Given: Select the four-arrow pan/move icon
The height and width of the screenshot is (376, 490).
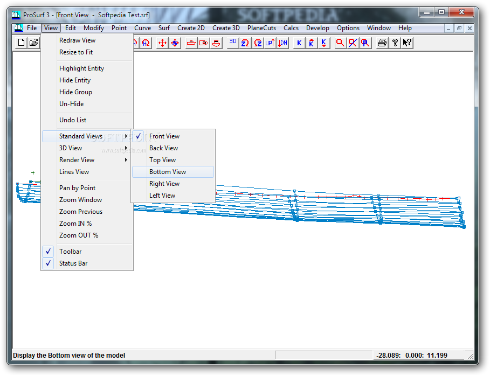Looking at the screenshot, I should [x=162, y=43].
